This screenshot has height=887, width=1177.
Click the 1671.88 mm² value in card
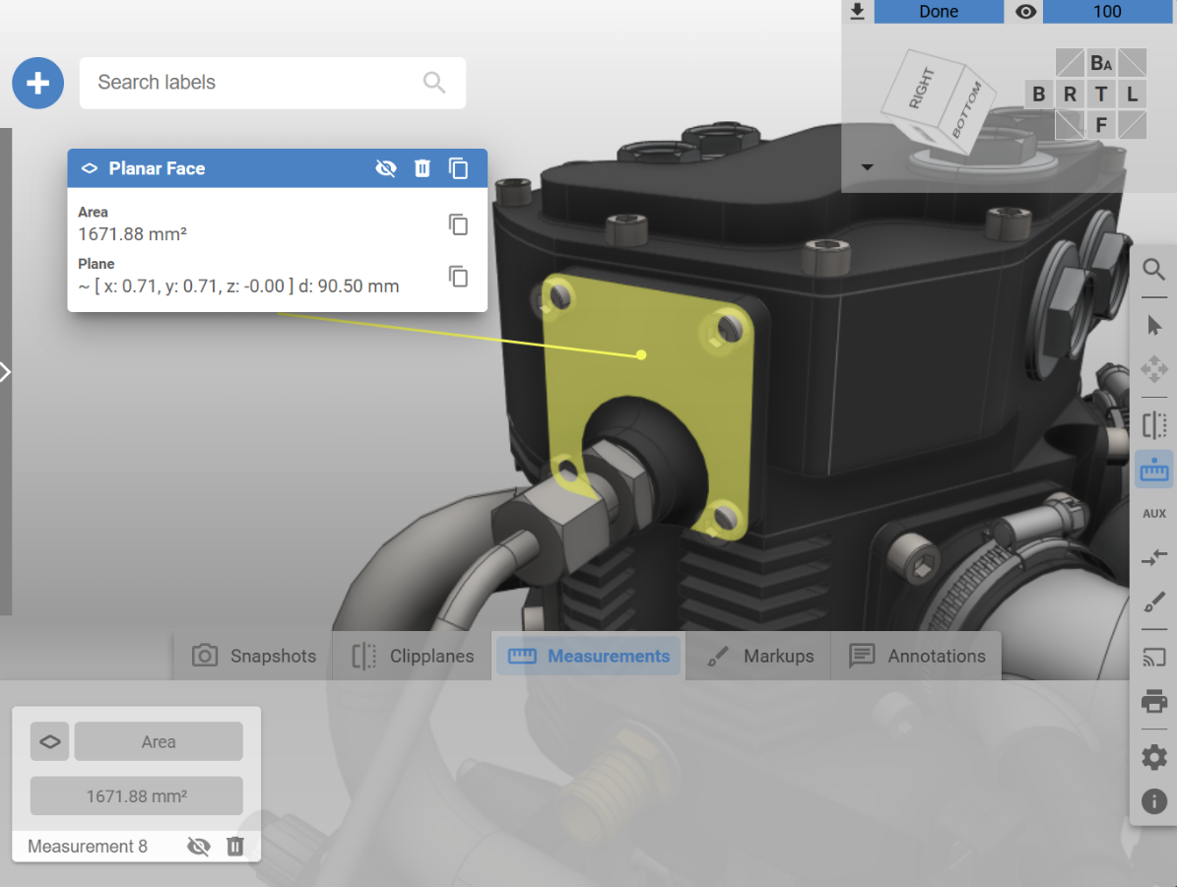137,796
